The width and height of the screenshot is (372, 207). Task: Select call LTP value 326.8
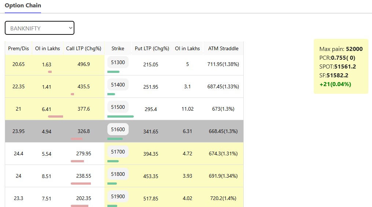pos(84,131)
